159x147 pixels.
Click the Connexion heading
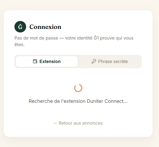(45, 27)
